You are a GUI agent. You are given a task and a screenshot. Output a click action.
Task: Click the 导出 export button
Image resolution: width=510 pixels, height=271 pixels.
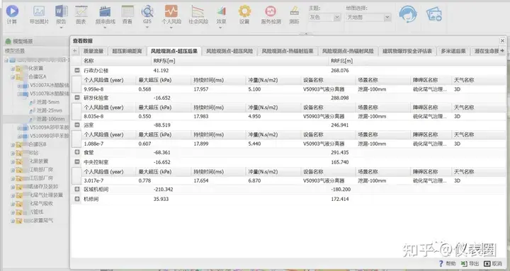470,263
